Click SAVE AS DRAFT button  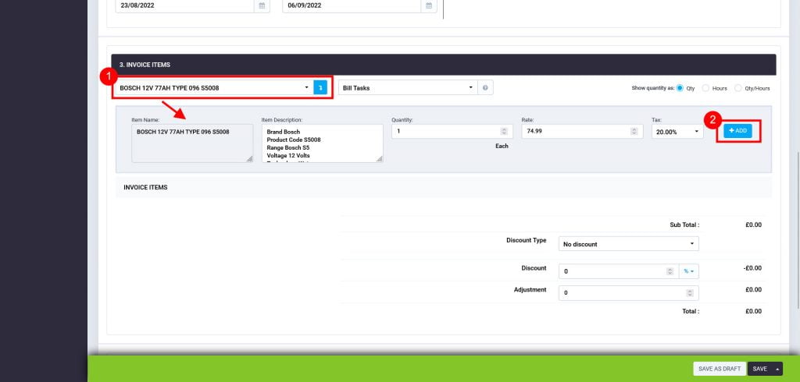(x=720, y=369)
